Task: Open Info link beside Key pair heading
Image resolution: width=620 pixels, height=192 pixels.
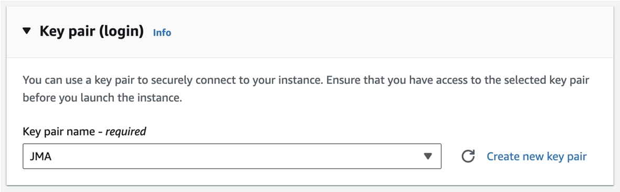Action: (162, 33)
